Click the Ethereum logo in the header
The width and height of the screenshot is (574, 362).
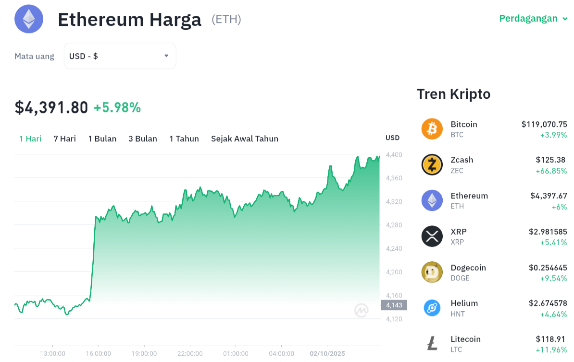point(29,19)
